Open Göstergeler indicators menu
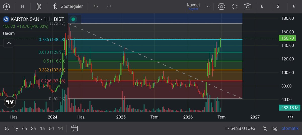302x135 pixels. 68,6
